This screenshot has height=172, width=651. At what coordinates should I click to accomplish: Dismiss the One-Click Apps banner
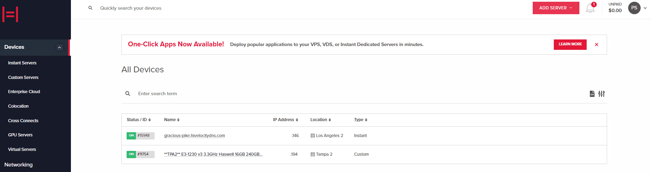tap(596, 45)
